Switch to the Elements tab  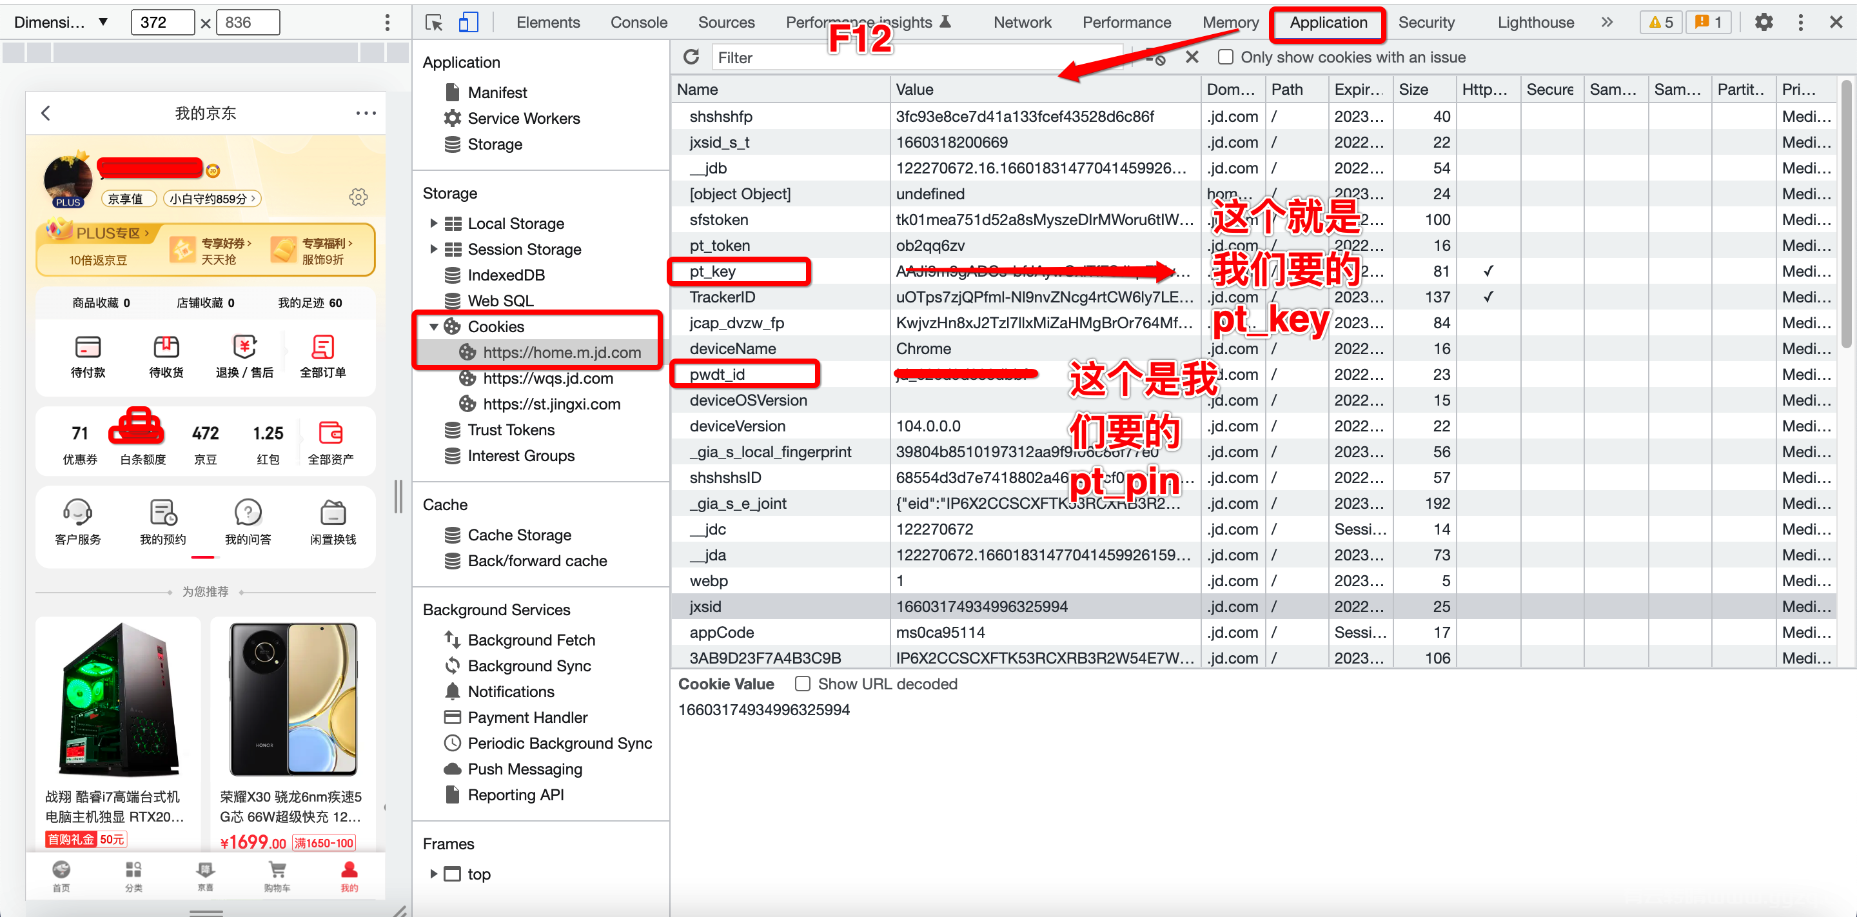click(x=548, y=23)
